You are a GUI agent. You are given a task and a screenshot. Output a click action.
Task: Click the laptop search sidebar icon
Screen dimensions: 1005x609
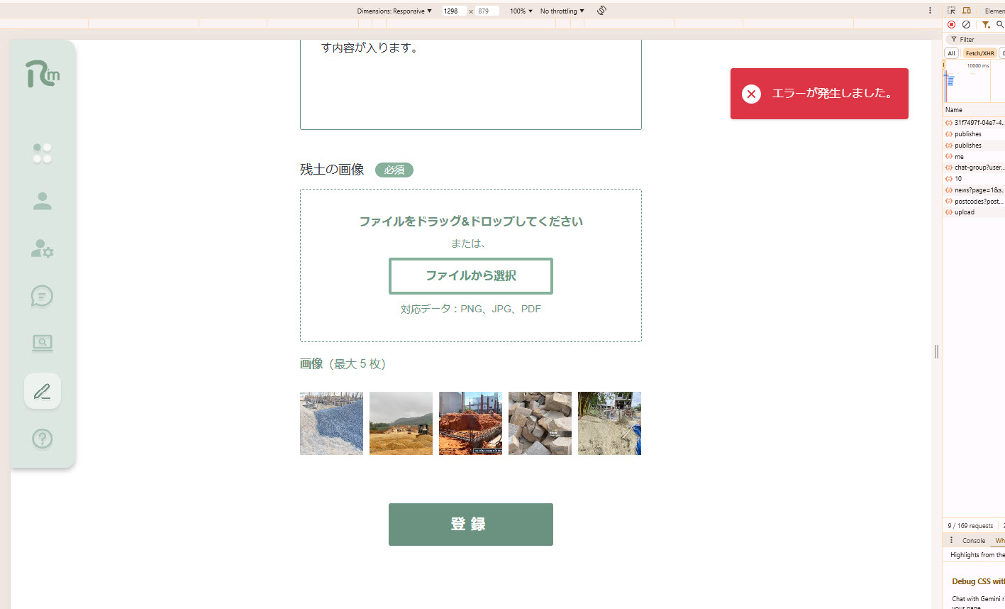coord(43,344)
